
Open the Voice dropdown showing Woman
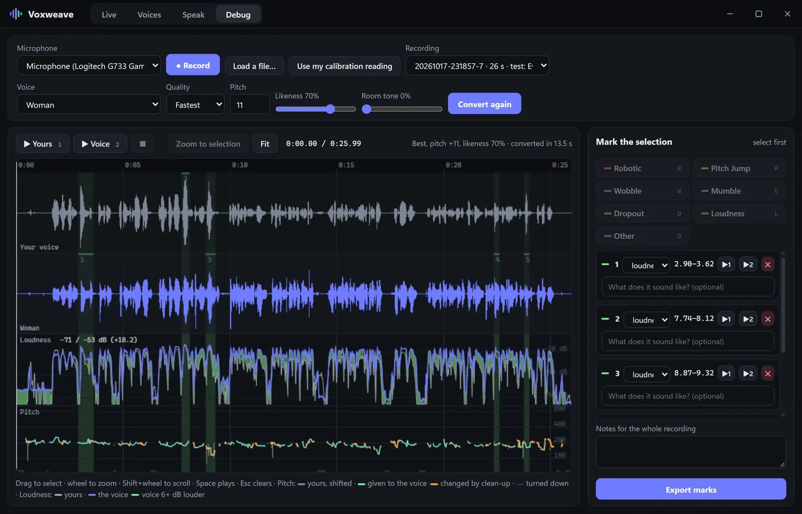click(x=89, y=105)
